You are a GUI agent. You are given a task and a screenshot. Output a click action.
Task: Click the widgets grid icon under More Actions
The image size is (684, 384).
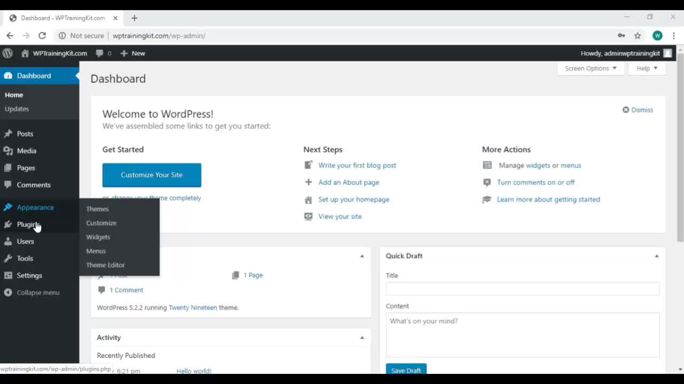pos(487,165)
